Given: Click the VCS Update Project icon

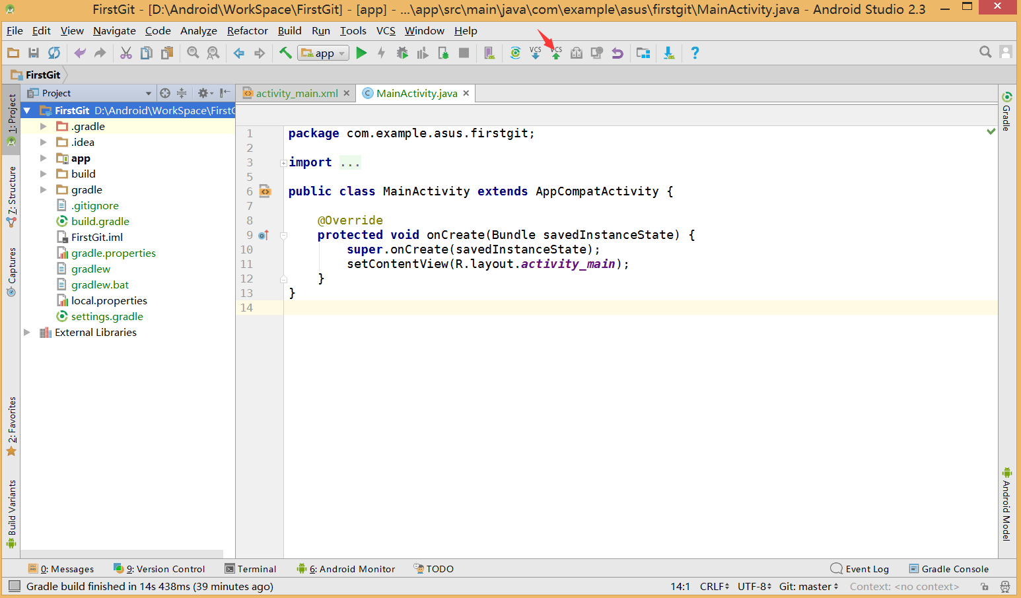Looking at the screenshot, I should click(x=536, y=53).
